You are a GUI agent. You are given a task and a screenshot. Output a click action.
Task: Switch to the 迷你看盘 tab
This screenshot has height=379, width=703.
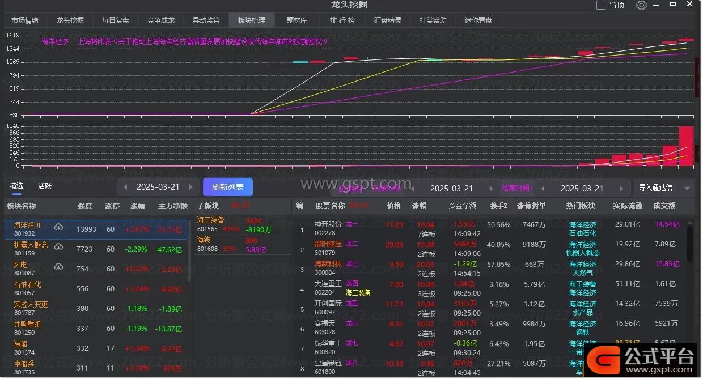(x=478, y=20)
